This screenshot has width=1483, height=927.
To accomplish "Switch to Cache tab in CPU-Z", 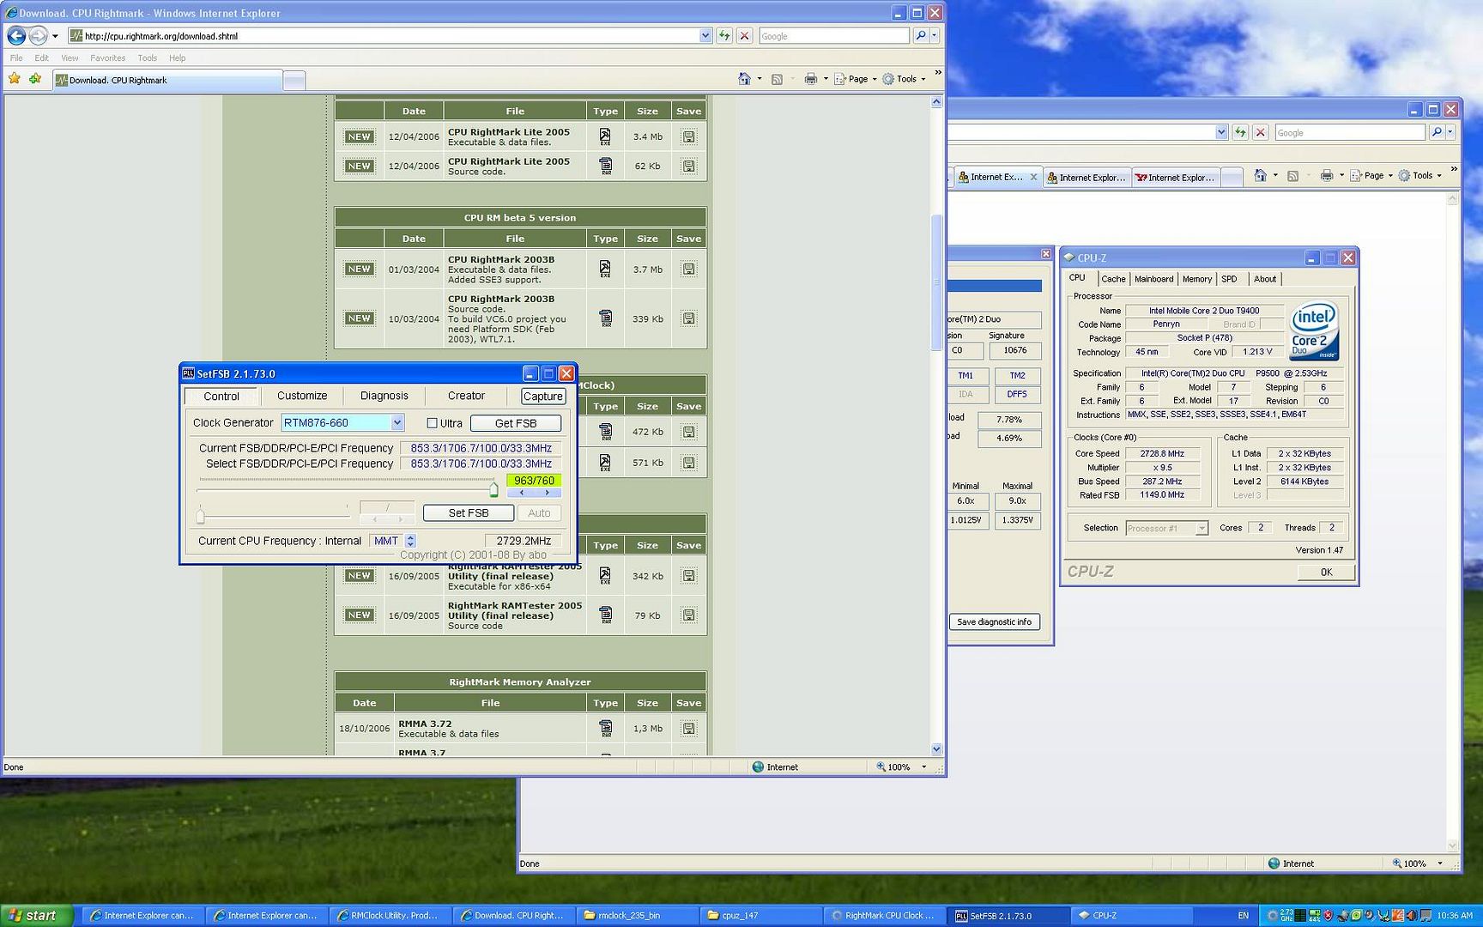I will pos(1113,279).
